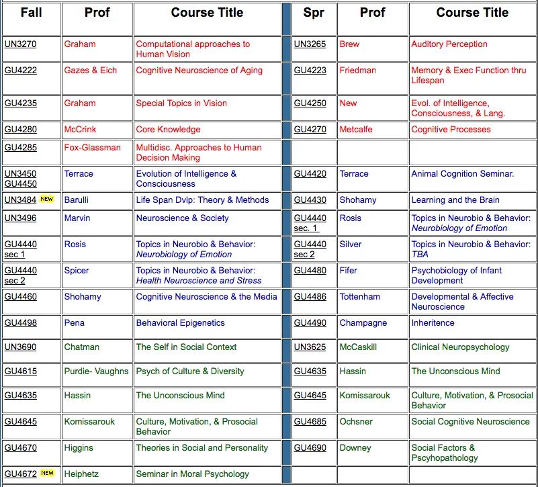Open the GU4285 course link

pos(20,148)
